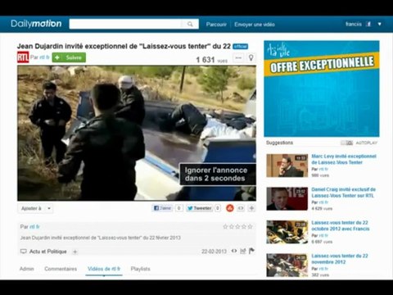Switch to the Commentaires tab
393x295 pixels.
point(61,269)
